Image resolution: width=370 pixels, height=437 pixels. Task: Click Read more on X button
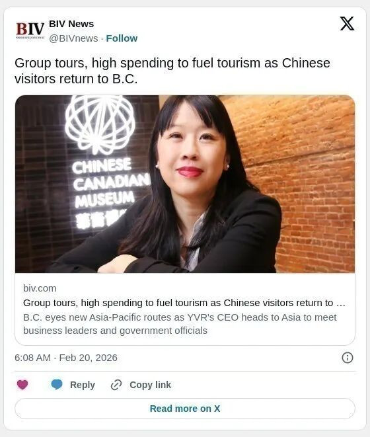pos(185,409)
